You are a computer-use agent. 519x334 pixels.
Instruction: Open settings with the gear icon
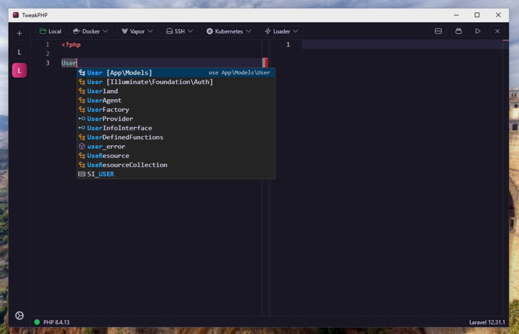click(19, 315)
